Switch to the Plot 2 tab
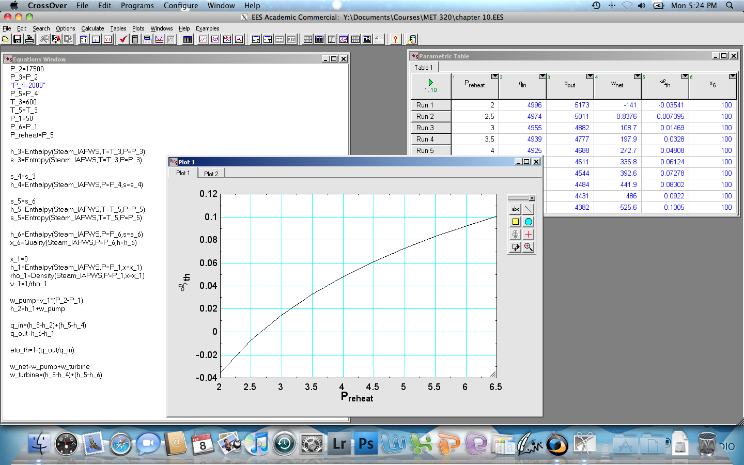The width and height of the screenshot is (744, 465). pyautogui.click(x=211, y=174)
